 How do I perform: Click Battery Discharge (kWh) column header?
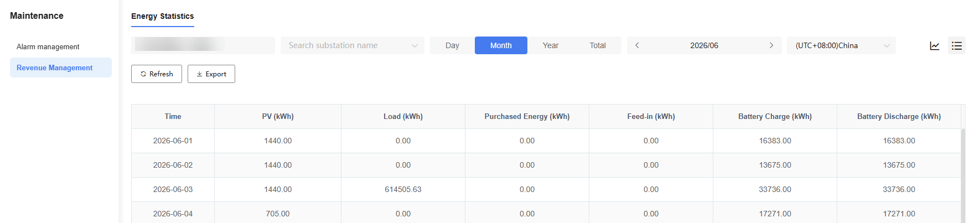coord(899,116)
